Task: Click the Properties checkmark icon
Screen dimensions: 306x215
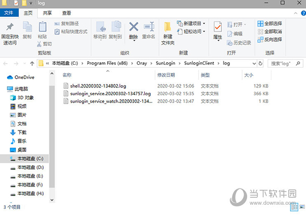Action: point(218,27)
